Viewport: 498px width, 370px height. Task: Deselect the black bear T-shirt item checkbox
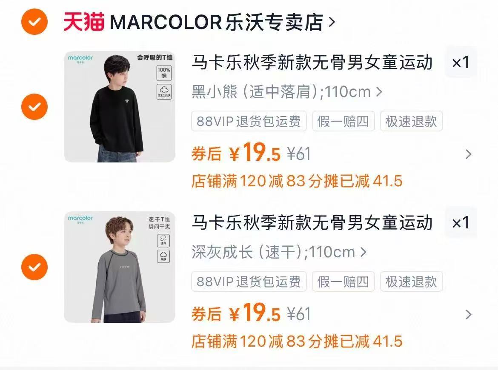coord(34,107)
